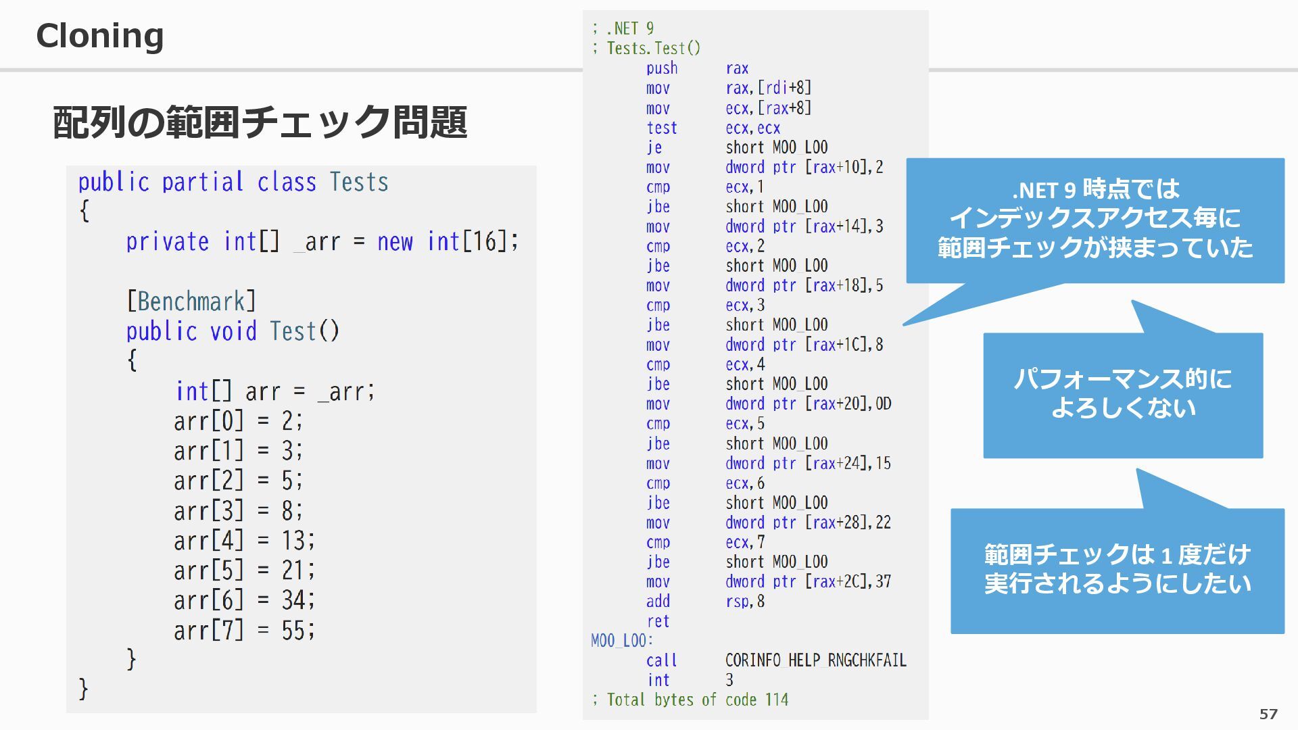Click the 'CORINFO_HELP_RNGCHKFAIL' call target
This screenshot has height=730, width=1298.
coord(815,660)
